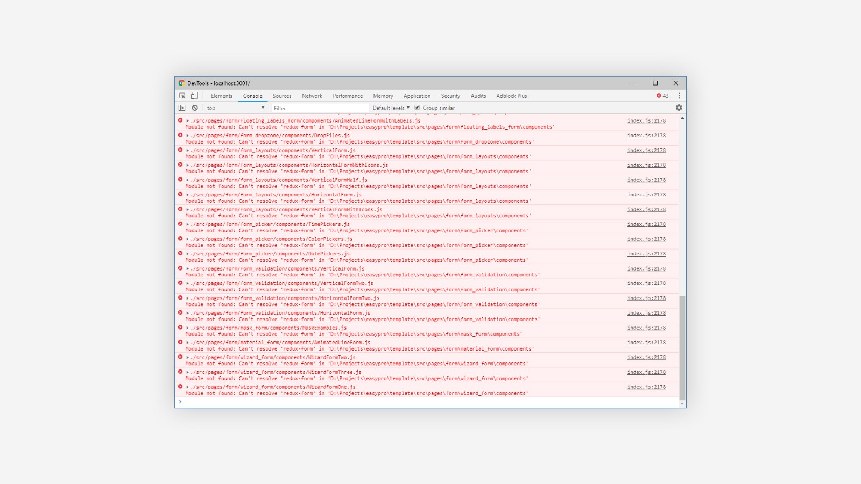Click the HorizontalFormTwo.js path text
The image size is (861, 484).
pyautogui.click(x=285, y=298)
